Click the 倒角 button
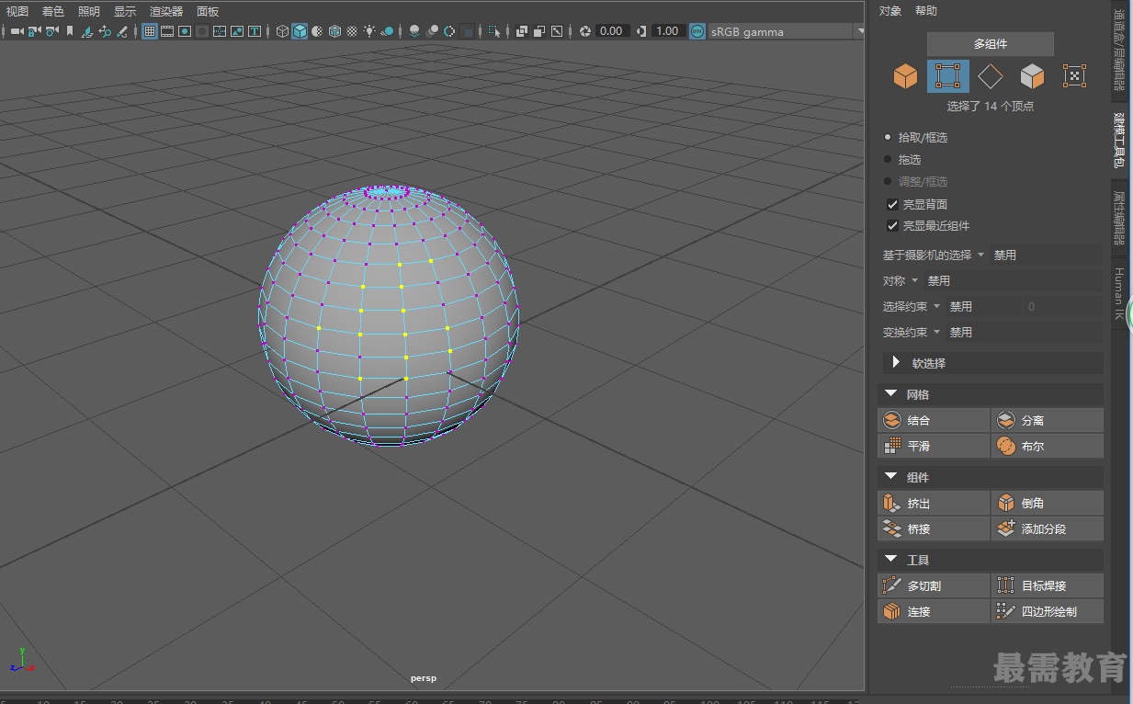The height and width of the screenshot is (704, 1133). [1048, 504]
